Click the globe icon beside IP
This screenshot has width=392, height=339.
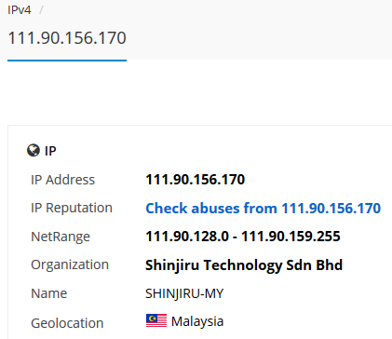pos(34,150)
